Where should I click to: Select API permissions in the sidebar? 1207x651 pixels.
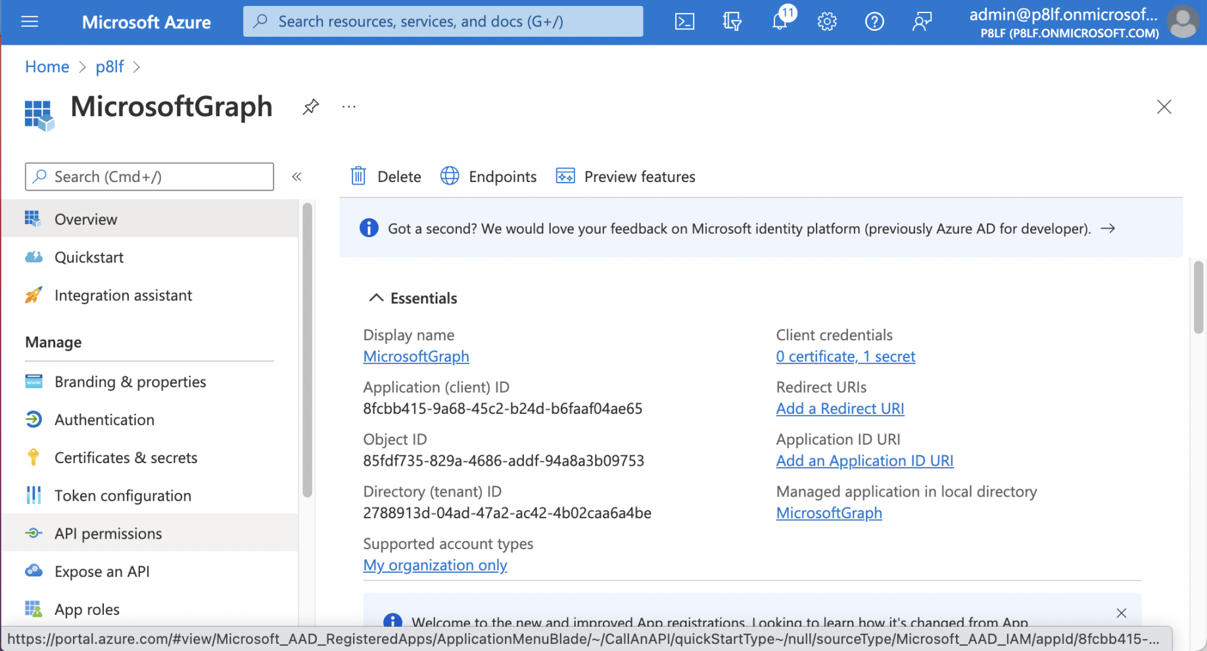tap(108, 533)
